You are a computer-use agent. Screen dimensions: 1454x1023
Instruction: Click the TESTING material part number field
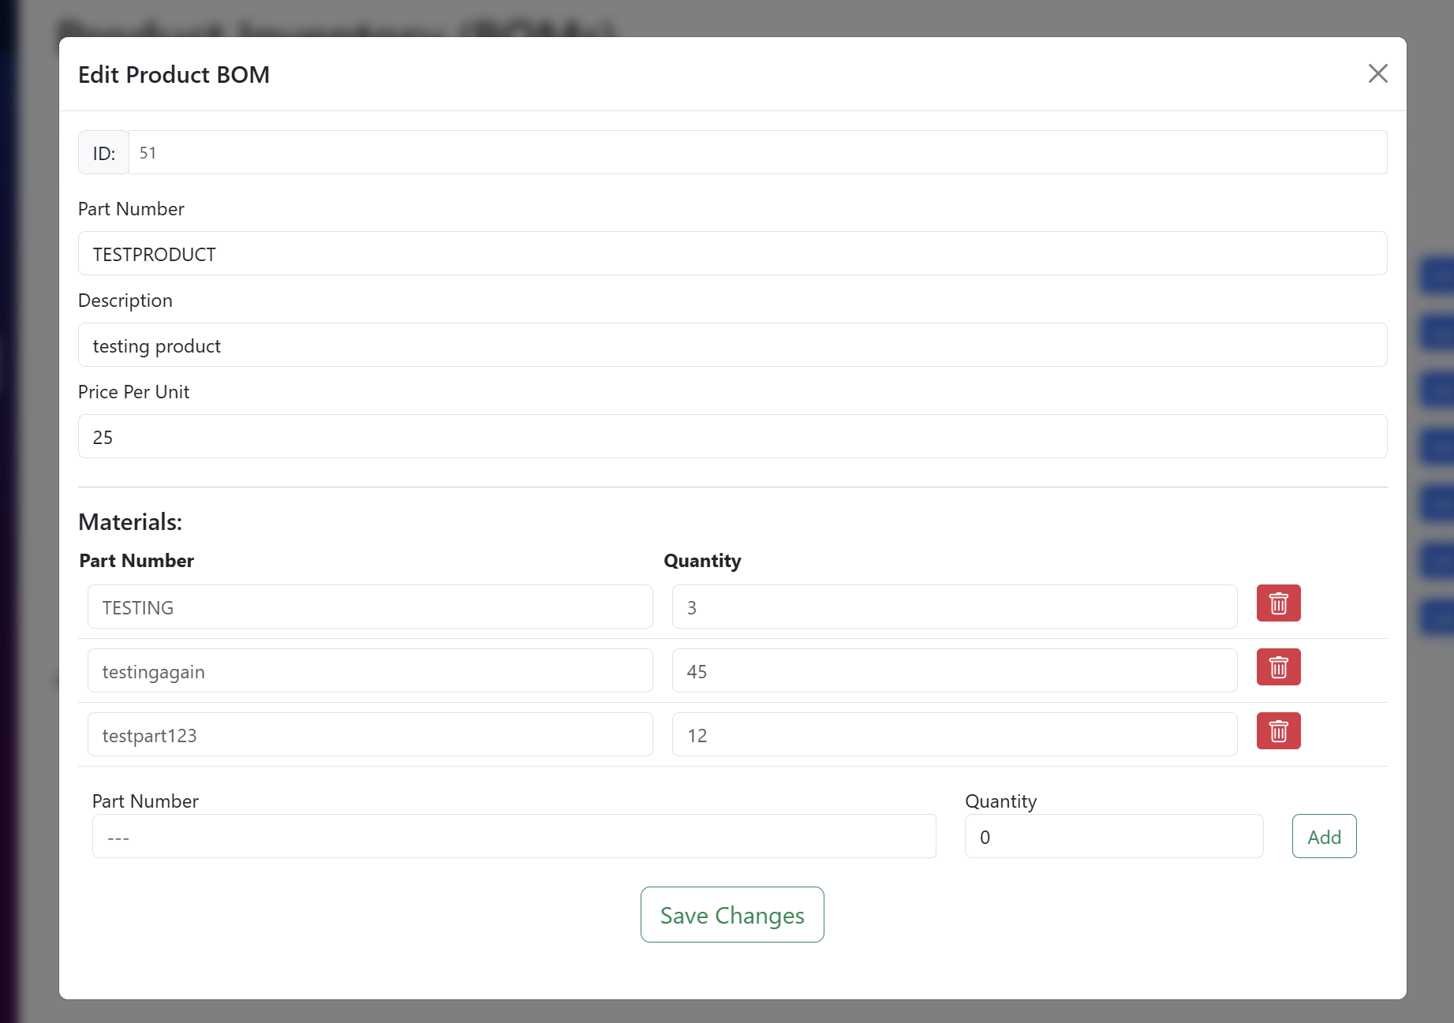370,607
